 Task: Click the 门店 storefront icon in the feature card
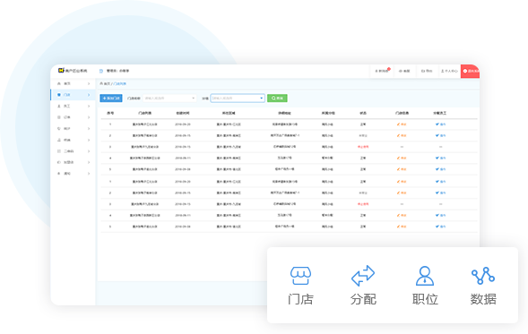pos(300,276)
